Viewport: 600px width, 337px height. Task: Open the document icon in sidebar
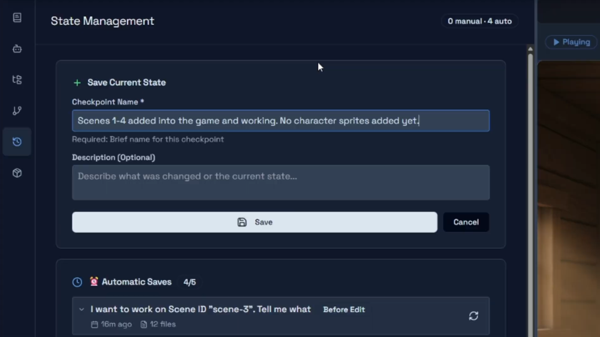[x=17, y=18]
